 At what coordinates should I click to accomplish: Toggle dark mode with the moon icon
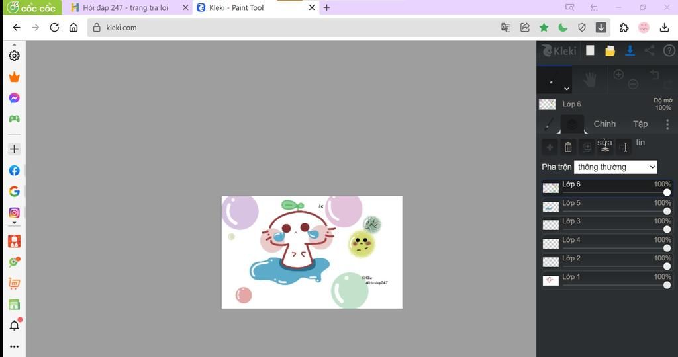563,28
